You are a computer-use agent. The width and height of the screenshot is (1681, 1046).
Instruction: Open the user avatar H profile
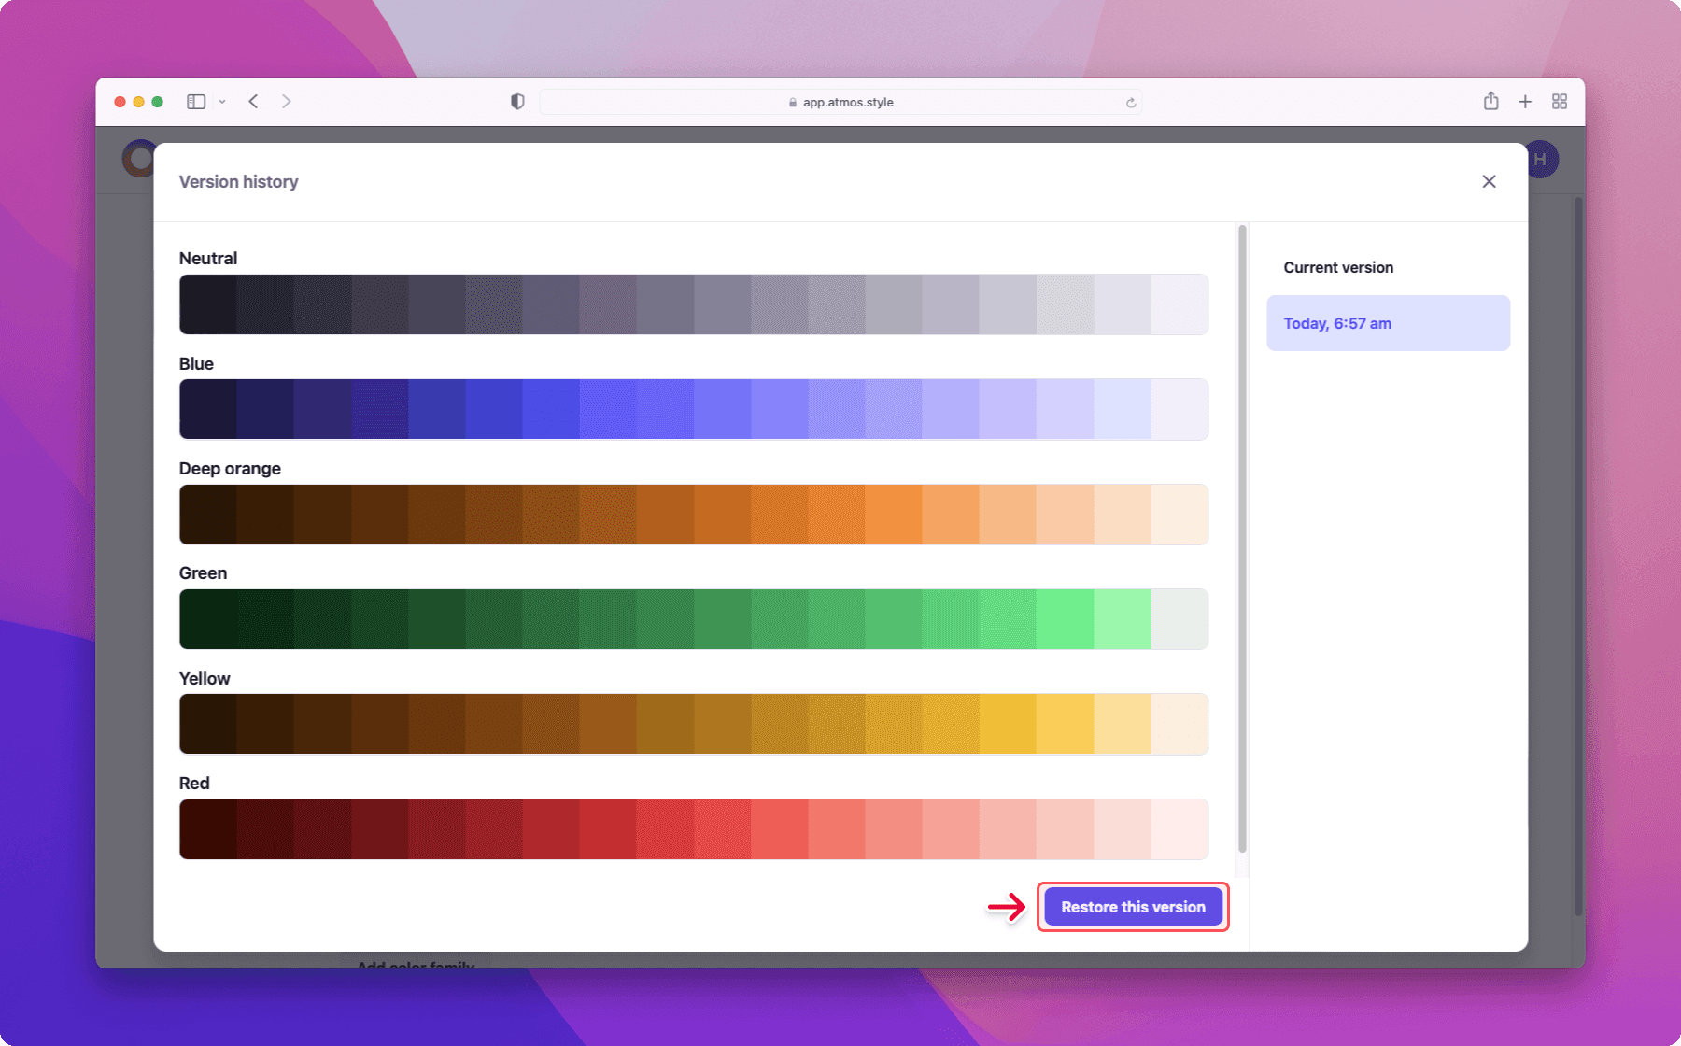(x=1541, y=160)
